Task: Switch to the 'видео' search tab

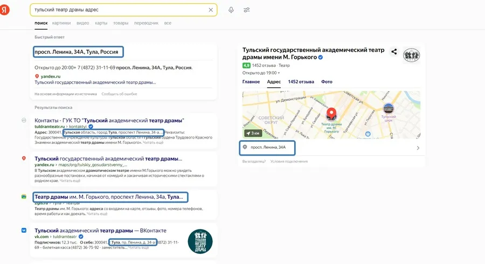Action: pos(82,23)
